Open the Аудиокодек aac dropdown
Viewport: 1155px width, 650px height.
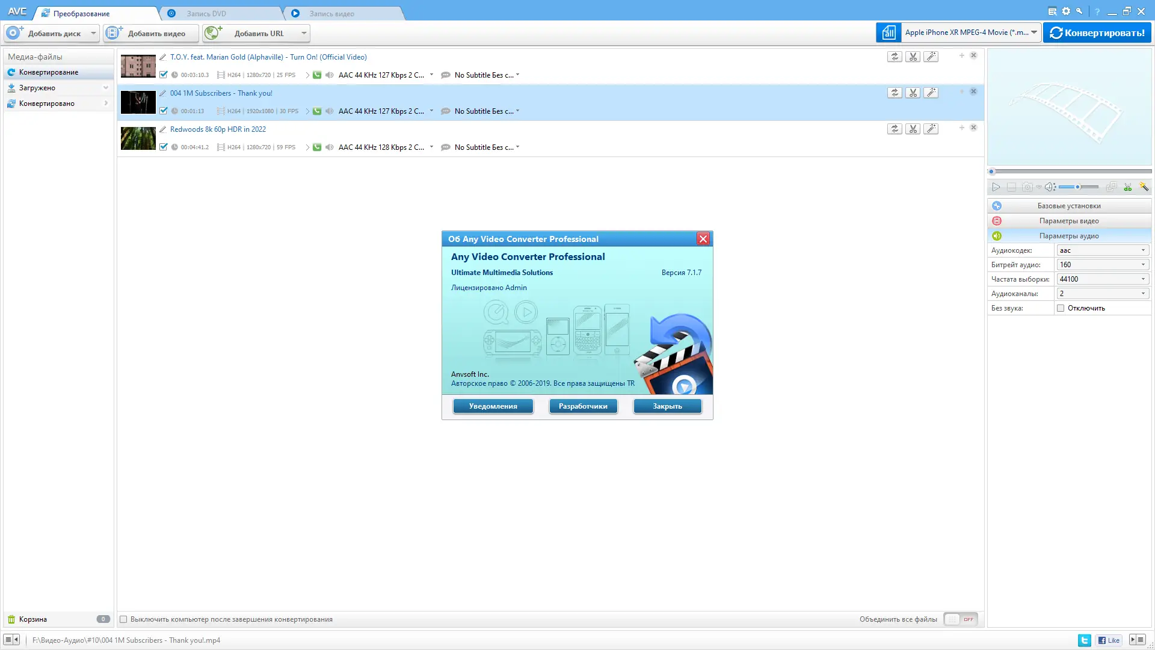tap(1102, 250)
